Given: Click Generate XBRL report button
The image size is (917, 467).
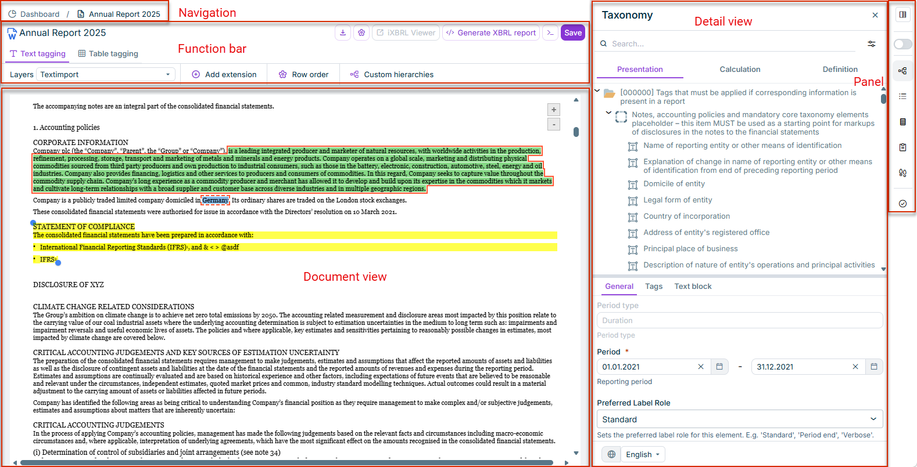Looking at the screenshot, I should (491, 32).
